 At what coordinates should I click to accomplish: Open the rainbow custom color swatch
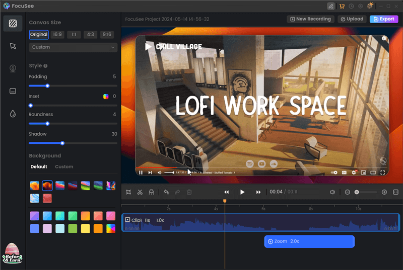point(111,228)
